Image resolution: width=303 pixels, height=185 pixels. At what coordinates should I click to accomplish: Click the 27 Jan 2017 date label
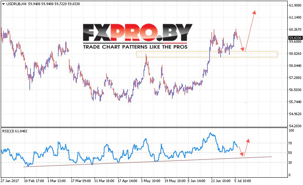10,181
